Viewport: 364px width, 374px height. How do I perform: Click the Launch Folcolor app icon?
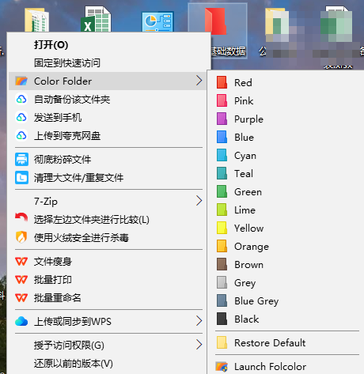tap(222, 367)
